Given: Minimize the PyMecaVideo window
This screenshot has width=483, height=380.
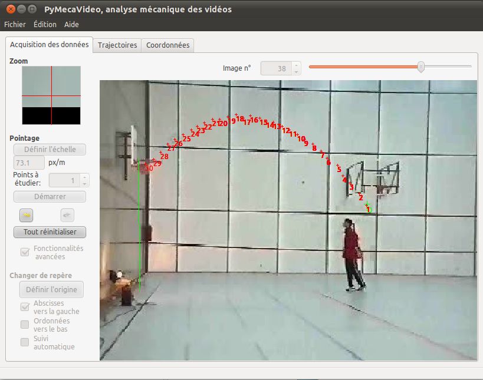Looking at the screenshot, I should coord(21,9).
